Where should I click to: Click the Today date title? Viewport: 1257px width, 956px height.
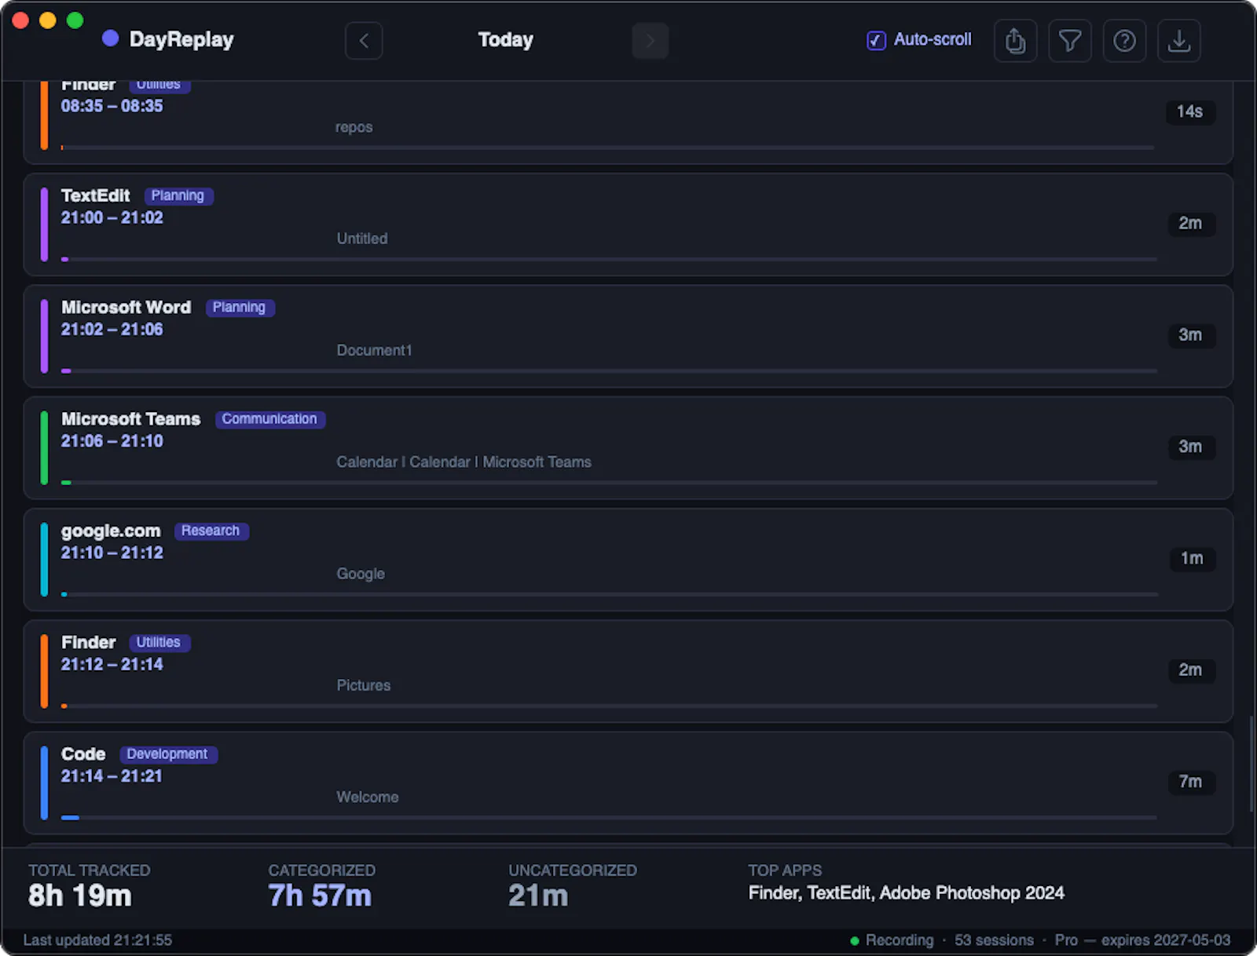[x=506, y=39]
